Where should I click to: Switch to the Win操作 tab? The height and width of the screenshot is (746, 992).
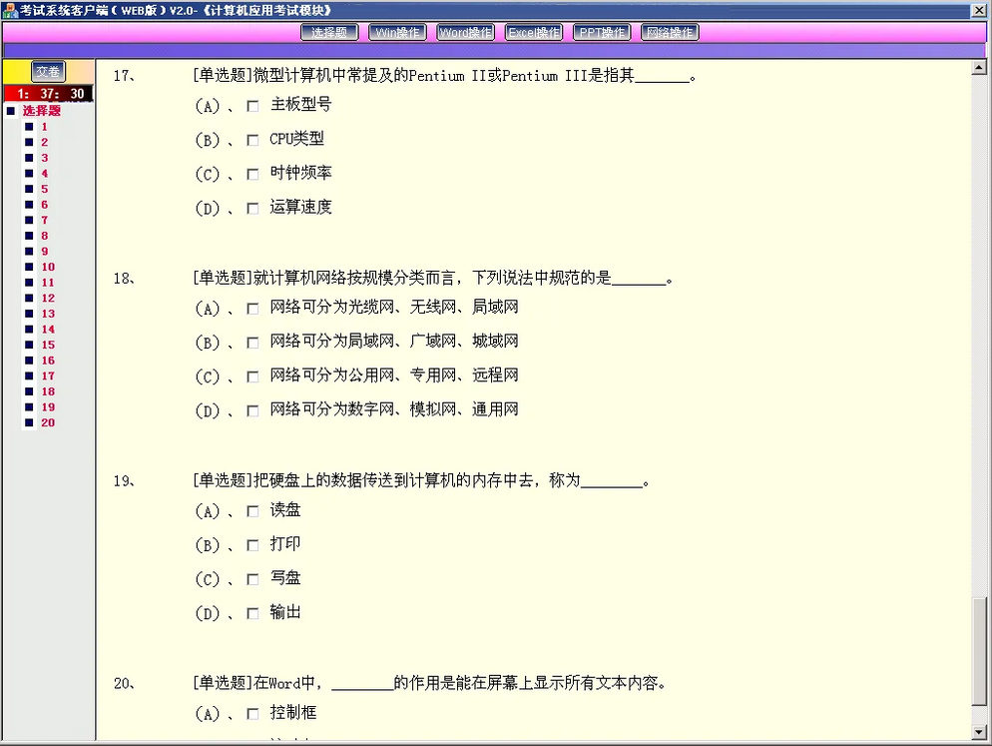397,32
